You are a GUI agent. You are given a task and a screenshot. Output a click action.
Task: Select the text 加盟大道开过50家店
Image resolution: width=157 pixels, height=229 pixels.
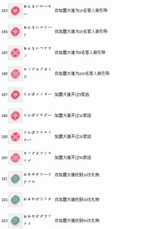[73, 158]
